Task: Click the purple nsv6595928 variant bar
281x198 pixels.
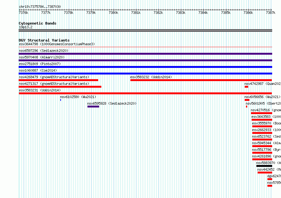Action: [93, 107]
